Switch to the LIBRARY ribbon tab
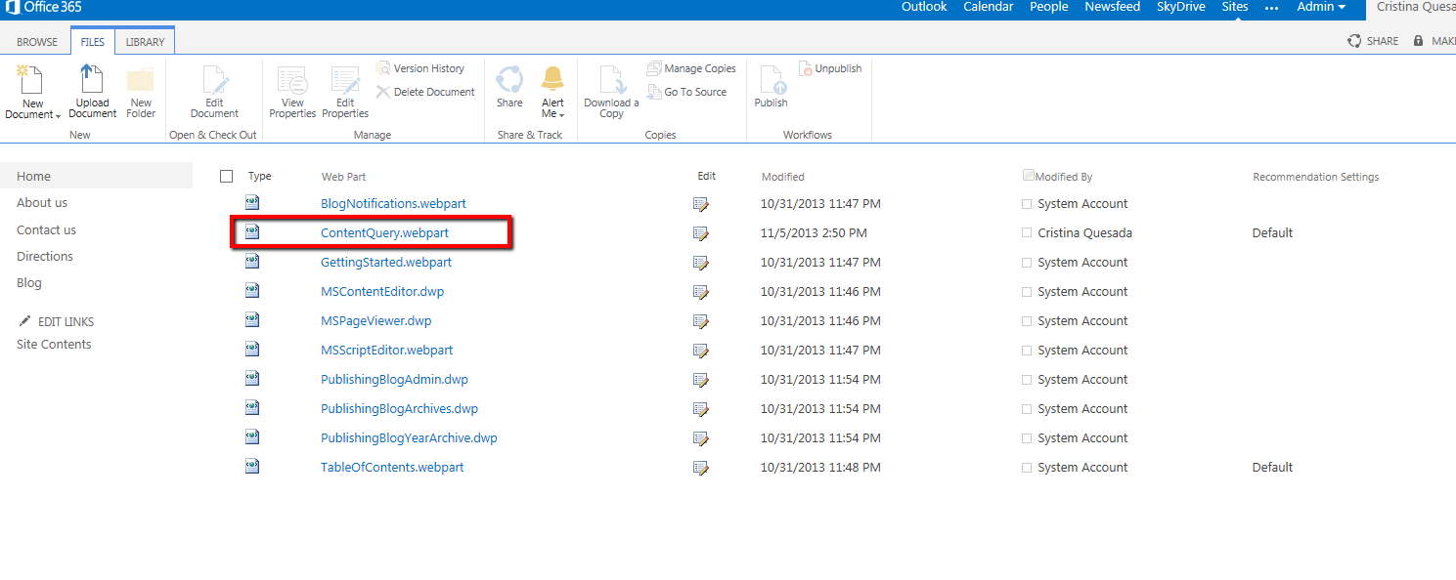The width and height of the screenshot is (1456, 580). (145, 42)
